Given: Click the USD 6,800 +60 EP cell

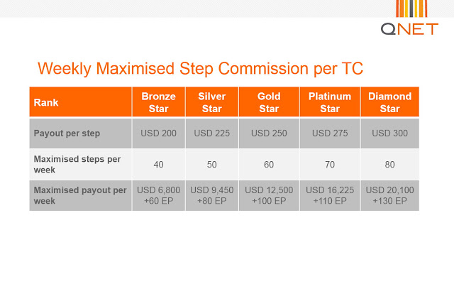Looking at the screenshot, I should pyautogui.click(x=158, y=195).
